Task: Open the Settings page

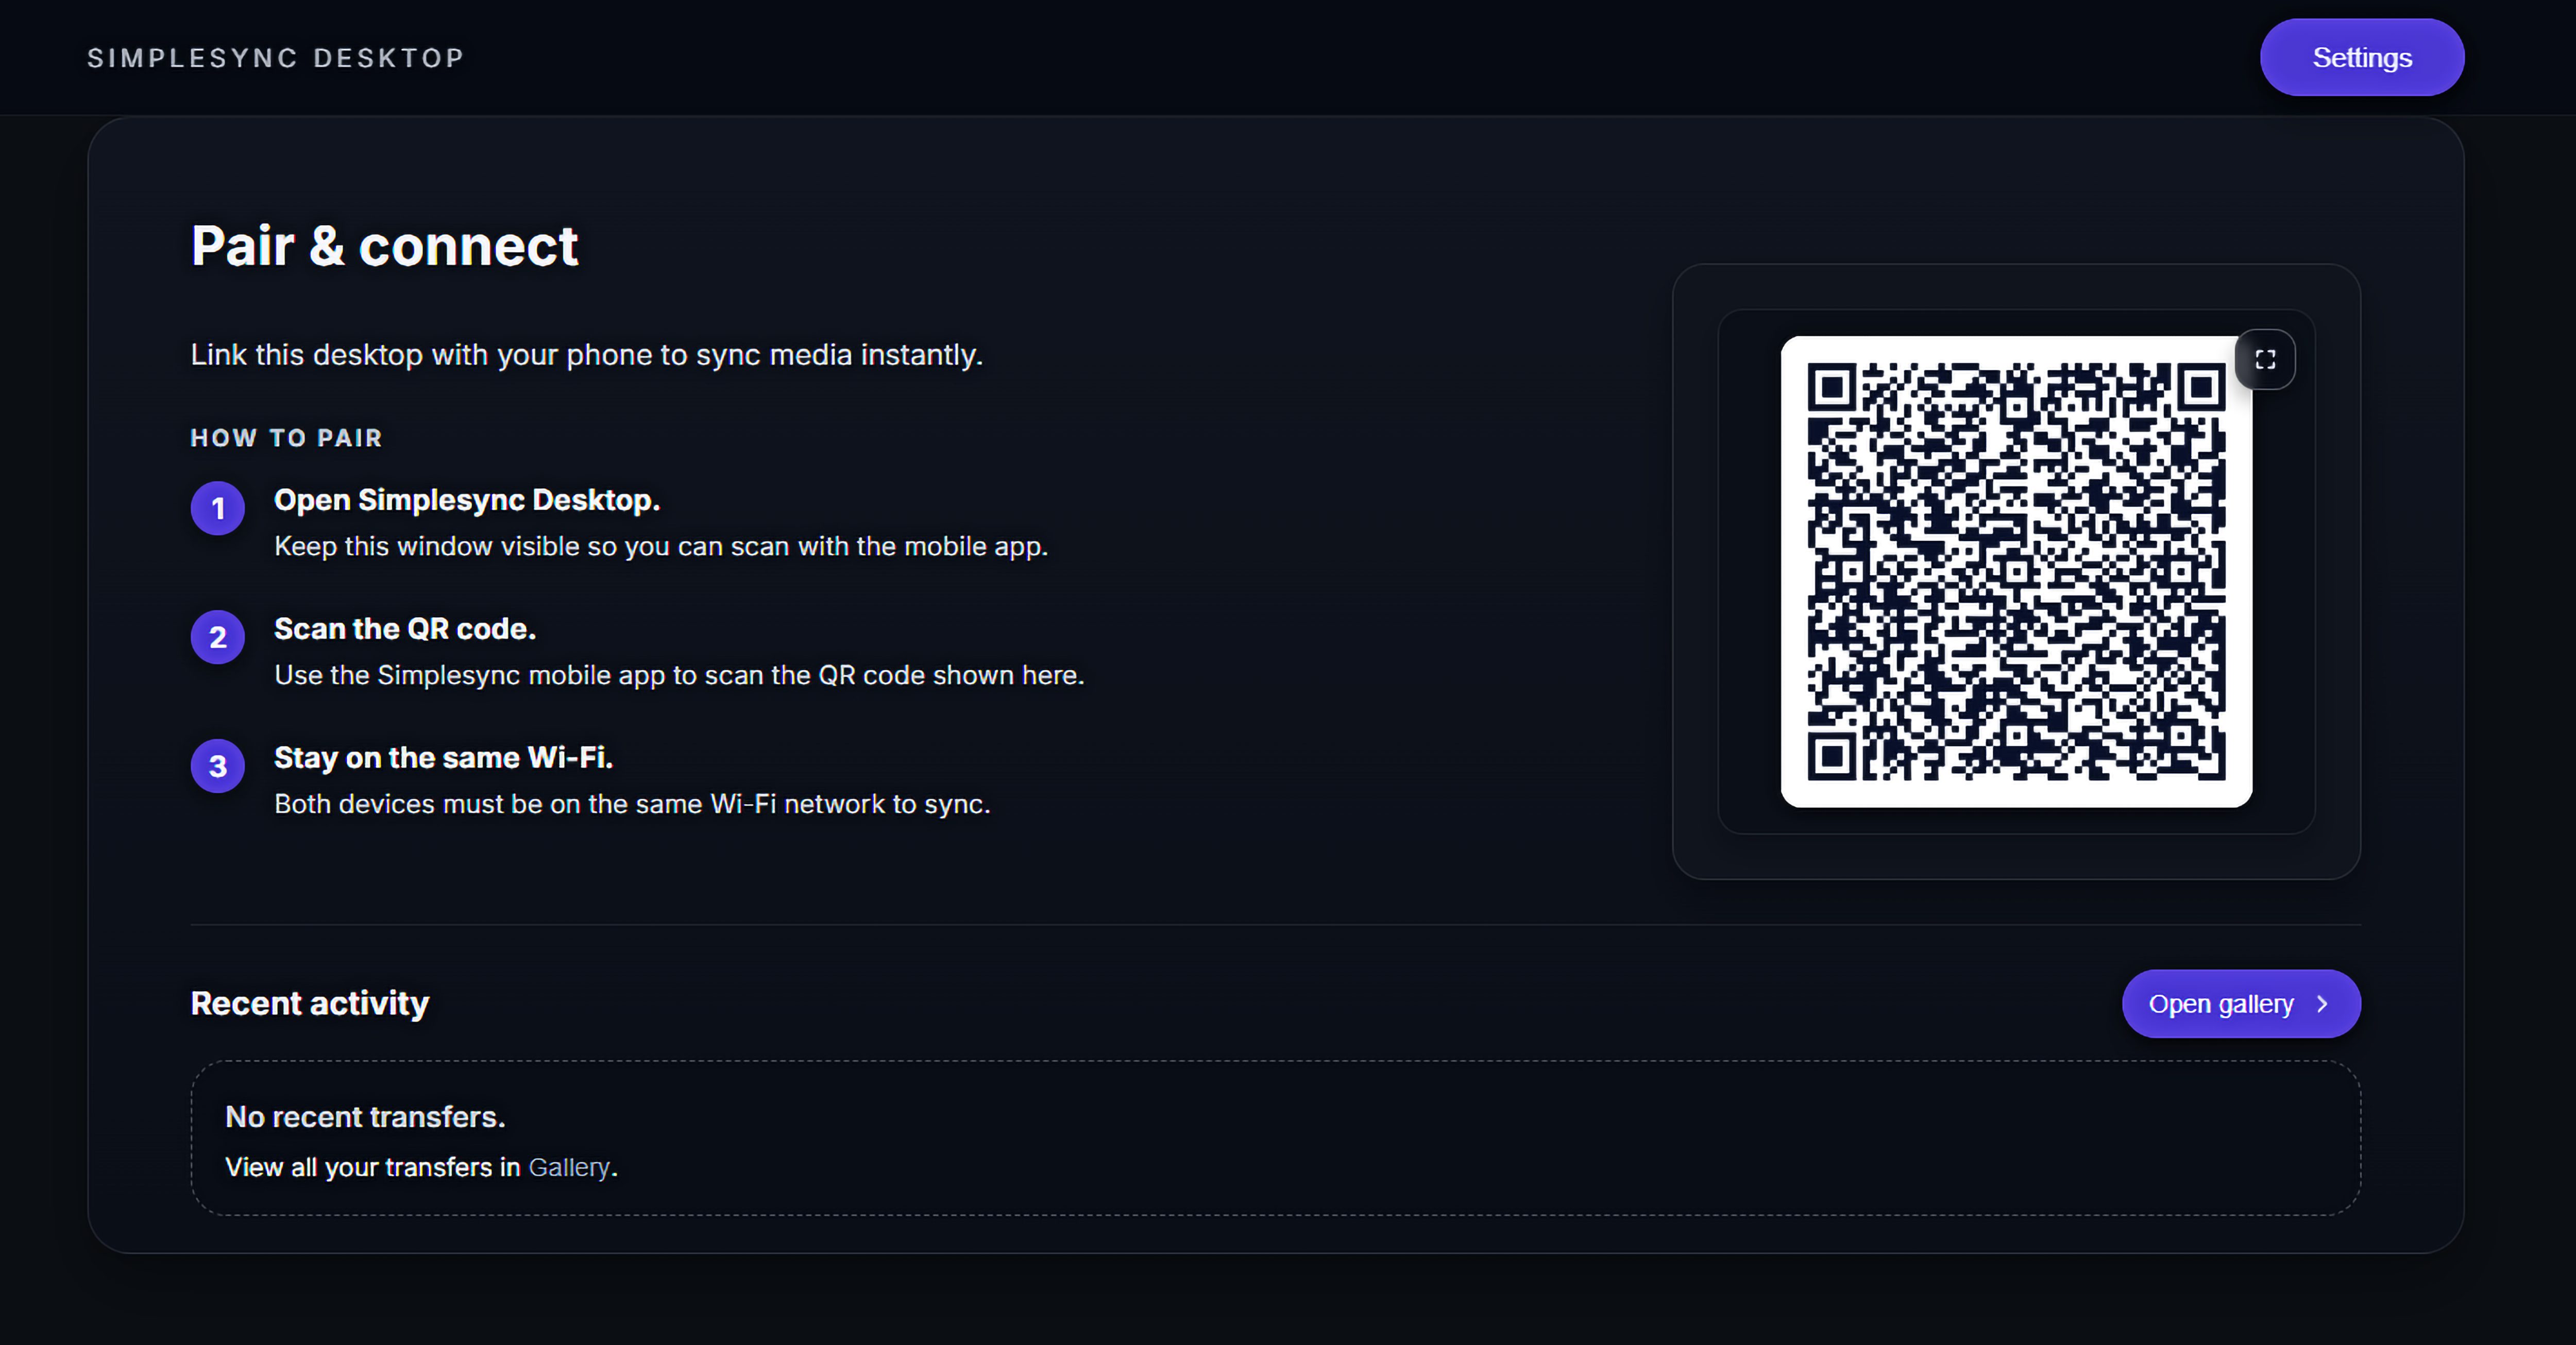Action: (2362, 57)
